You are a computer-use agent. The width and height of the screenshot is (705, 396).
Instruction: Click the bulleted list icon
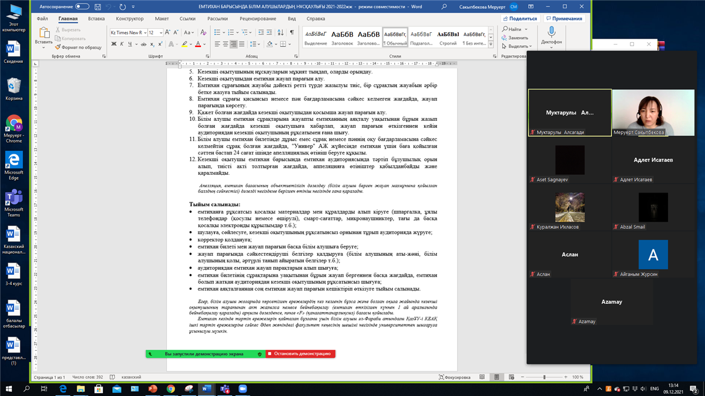[217, 32]
